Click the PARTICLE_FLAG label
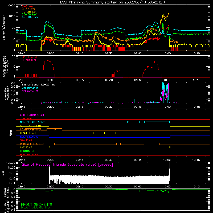The image size is (213, 213). 30,144
